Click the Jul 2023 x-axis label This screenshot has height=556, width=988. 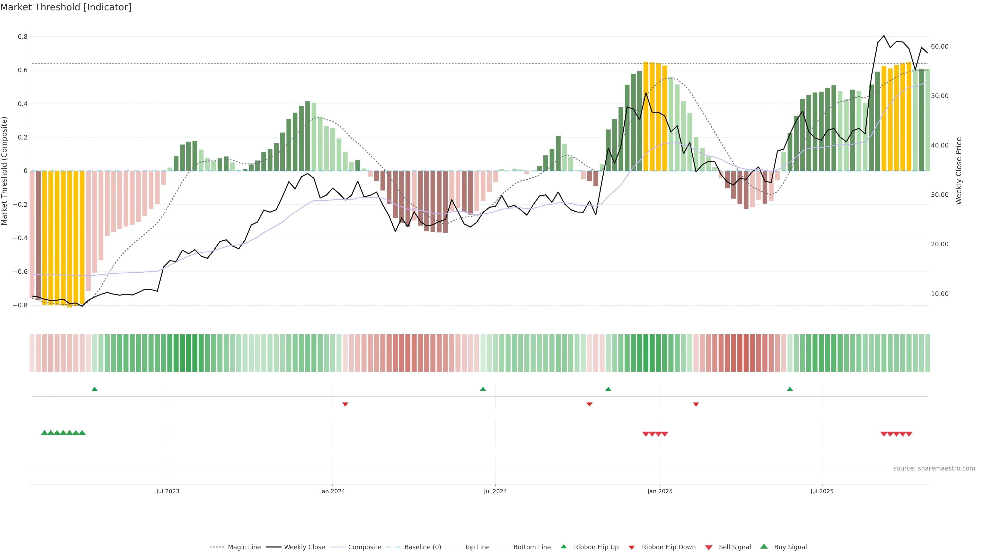167,491
